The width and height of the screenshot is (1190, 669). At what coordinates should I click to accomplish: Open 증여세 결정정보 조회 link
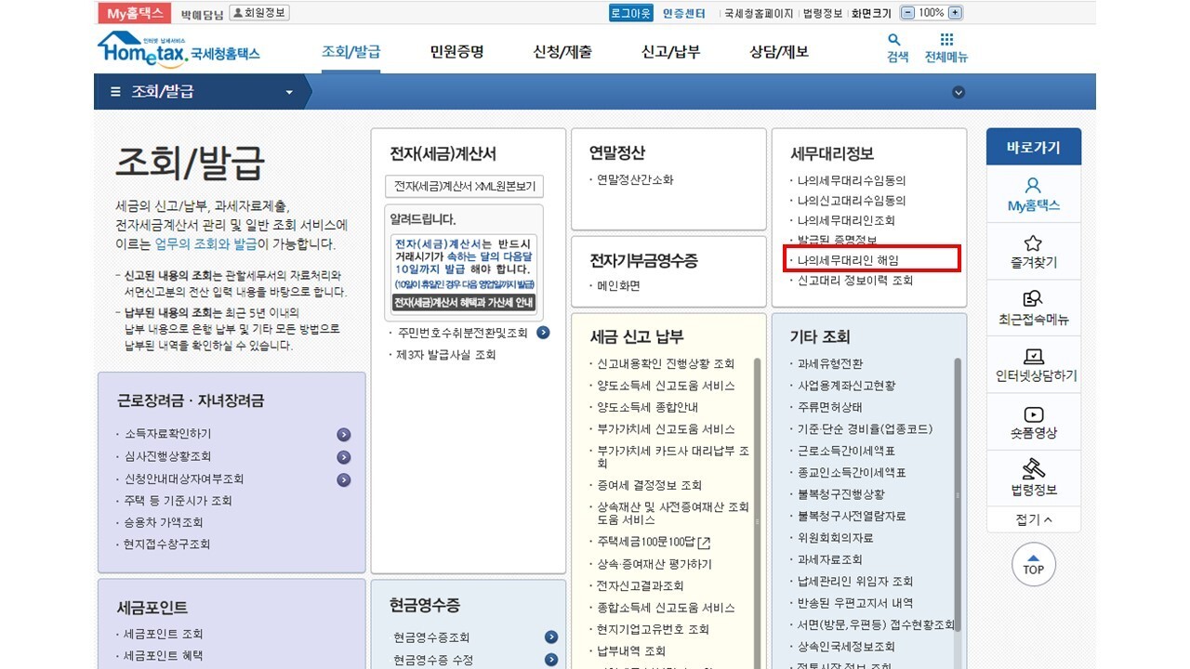649,485
